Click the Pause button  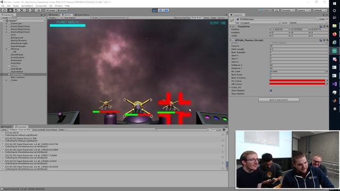160,11
